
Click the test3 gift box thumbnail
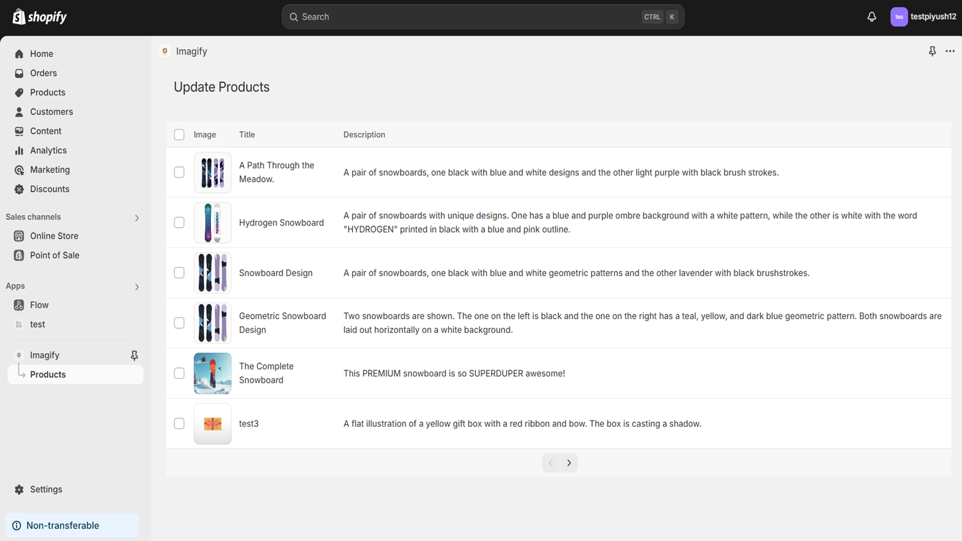212,423
